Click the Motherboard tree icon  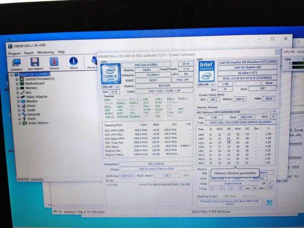[x=22, y=84]
